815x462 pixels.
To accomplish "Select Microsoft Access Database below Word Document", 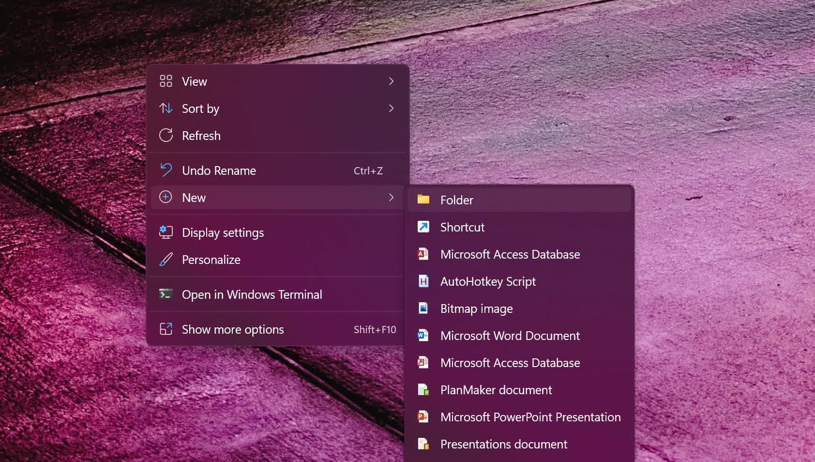I will [x=510, y=363].
